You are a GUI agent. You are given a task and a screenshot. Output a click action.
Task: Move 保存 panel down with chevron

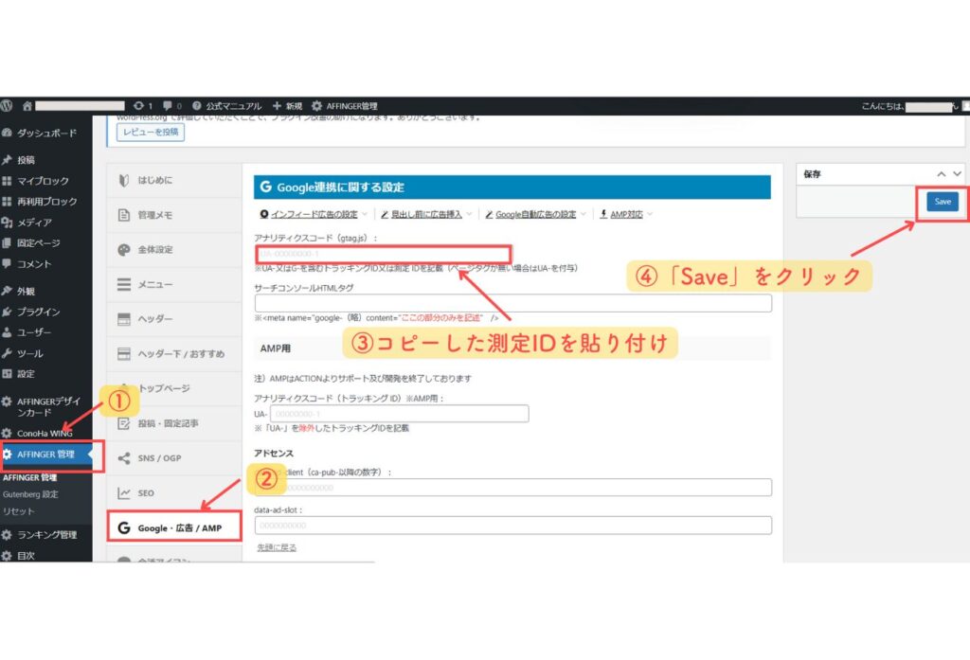pyautogui.click(x=957, y=174)
